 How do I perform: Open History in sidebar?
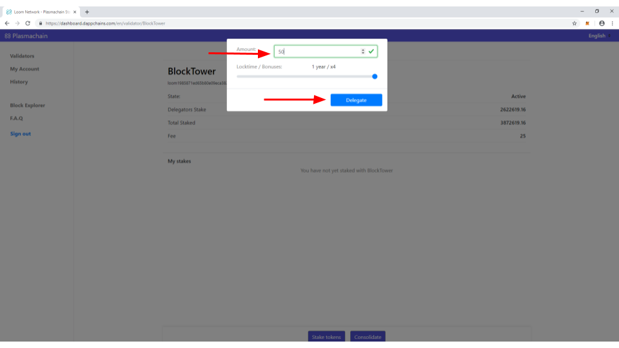tap(19, 82)
